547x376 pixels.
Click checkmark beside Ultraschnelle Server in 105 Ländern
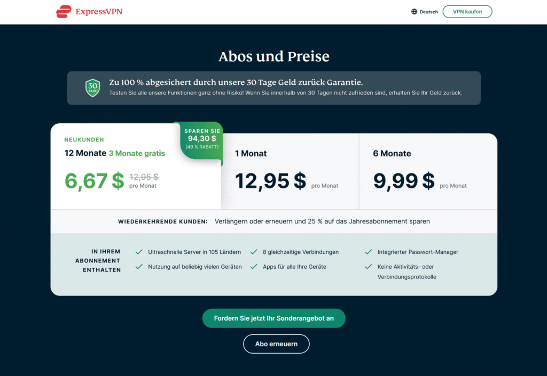coord(139,252)
